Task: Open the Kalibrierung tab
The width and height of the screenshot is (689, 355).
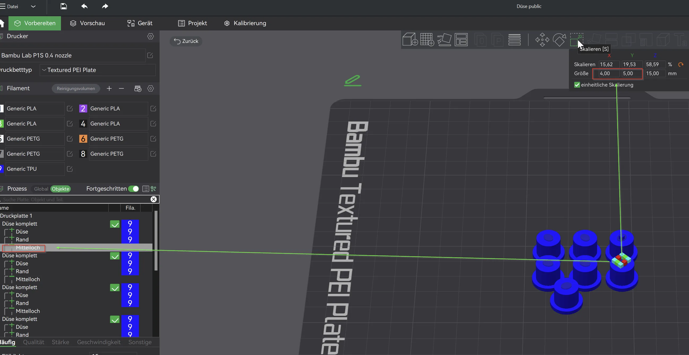Action: (x=245, y=23)
